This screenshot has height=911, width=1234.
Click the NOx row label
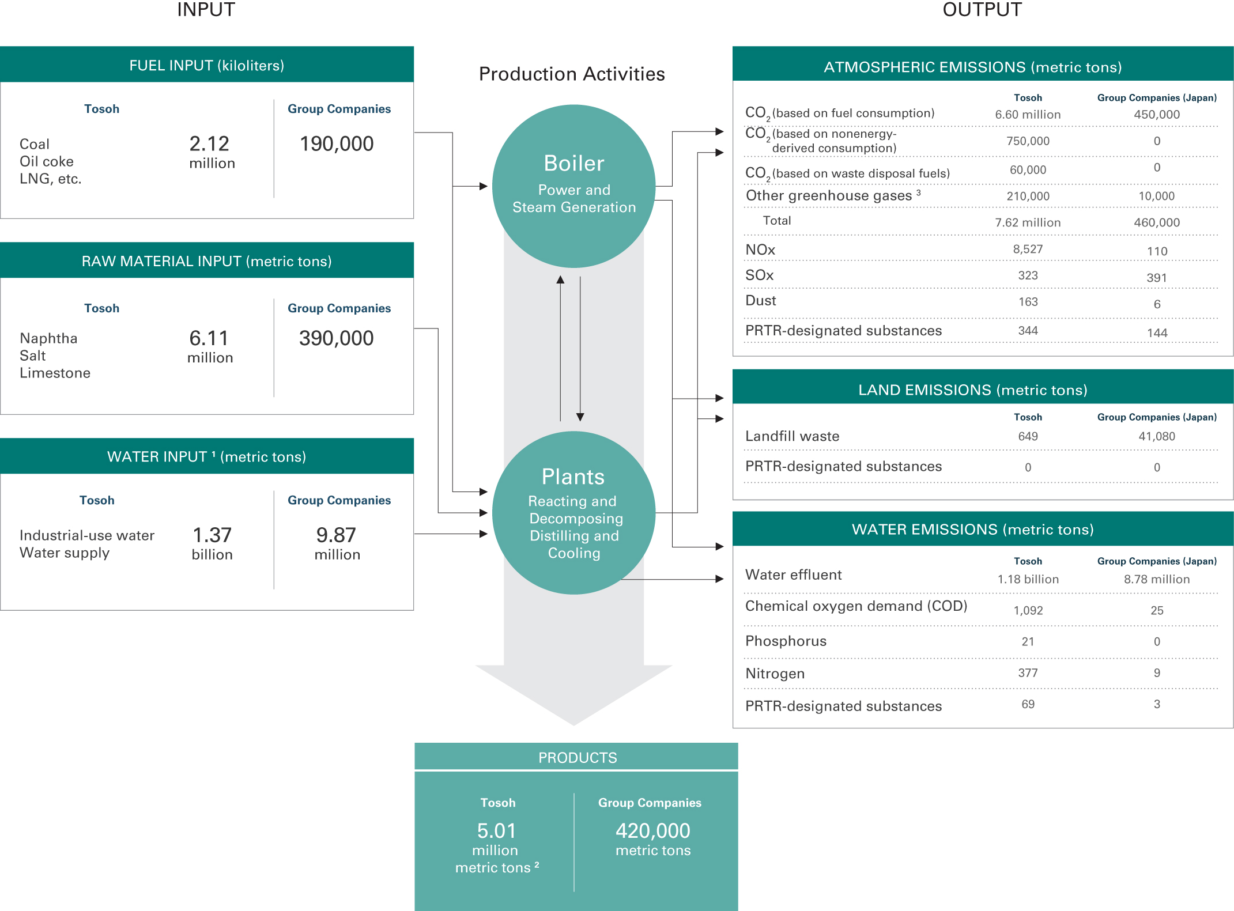760,250
